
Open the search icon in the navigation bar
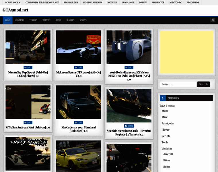tap(213, 20)
